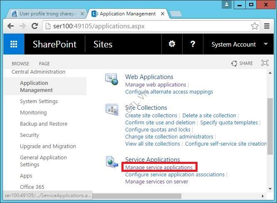
Task: Open Manage web applications link
Action: (156, 84)
